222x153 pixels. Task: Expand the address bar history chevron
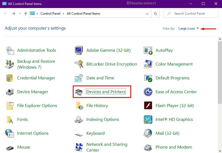[147, 14]
